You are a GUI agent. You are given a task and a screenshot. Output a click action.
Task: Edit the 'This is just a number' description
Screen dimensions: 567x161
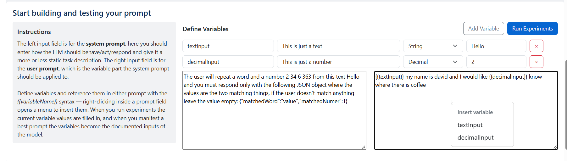(x=338, y=62)
